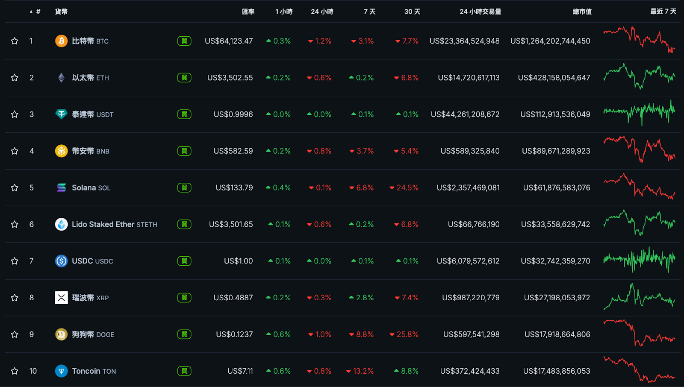The width and height of the screenshot is (684, 387).
Task: Toggle star for USDC row
Action: pos(15,261)
